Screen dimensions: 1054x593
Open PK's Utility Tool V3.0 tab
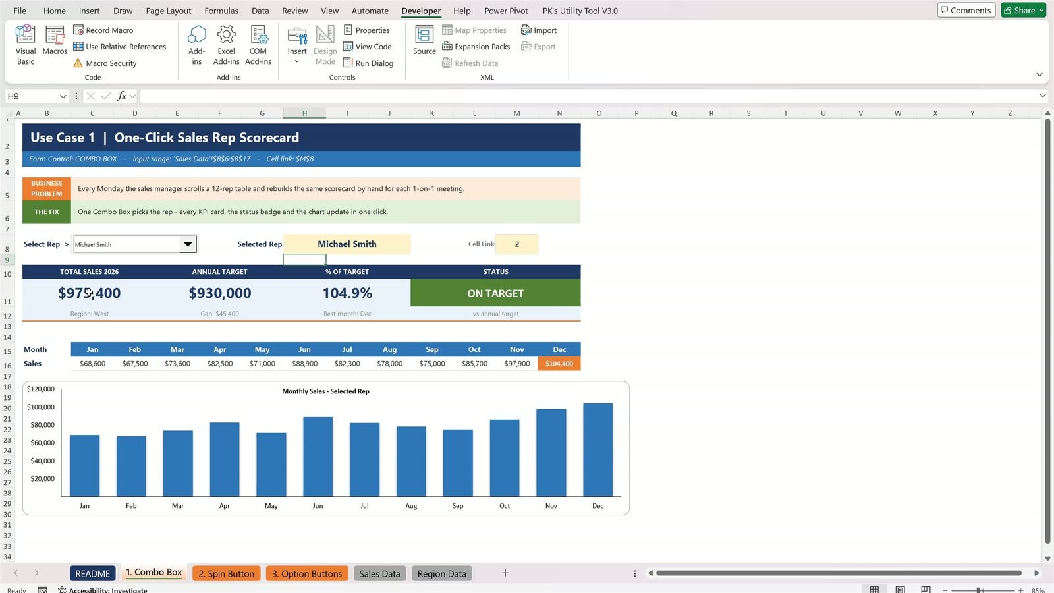pos(580,11)
